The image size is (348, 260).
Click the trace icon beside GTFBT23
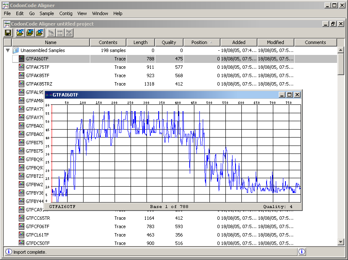click(x=21, y=176)
